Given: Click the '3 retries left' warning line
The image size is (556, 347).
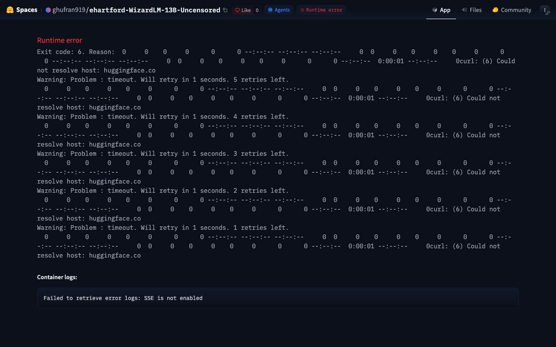Looking at the screenshot, I should click(x=163, y=153).
